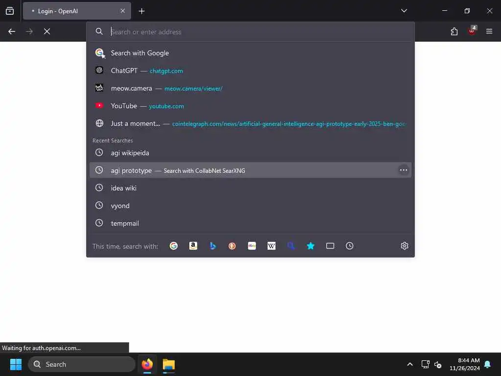
Task: Close the Login - OpenAI tab
Action: (123, 11)
